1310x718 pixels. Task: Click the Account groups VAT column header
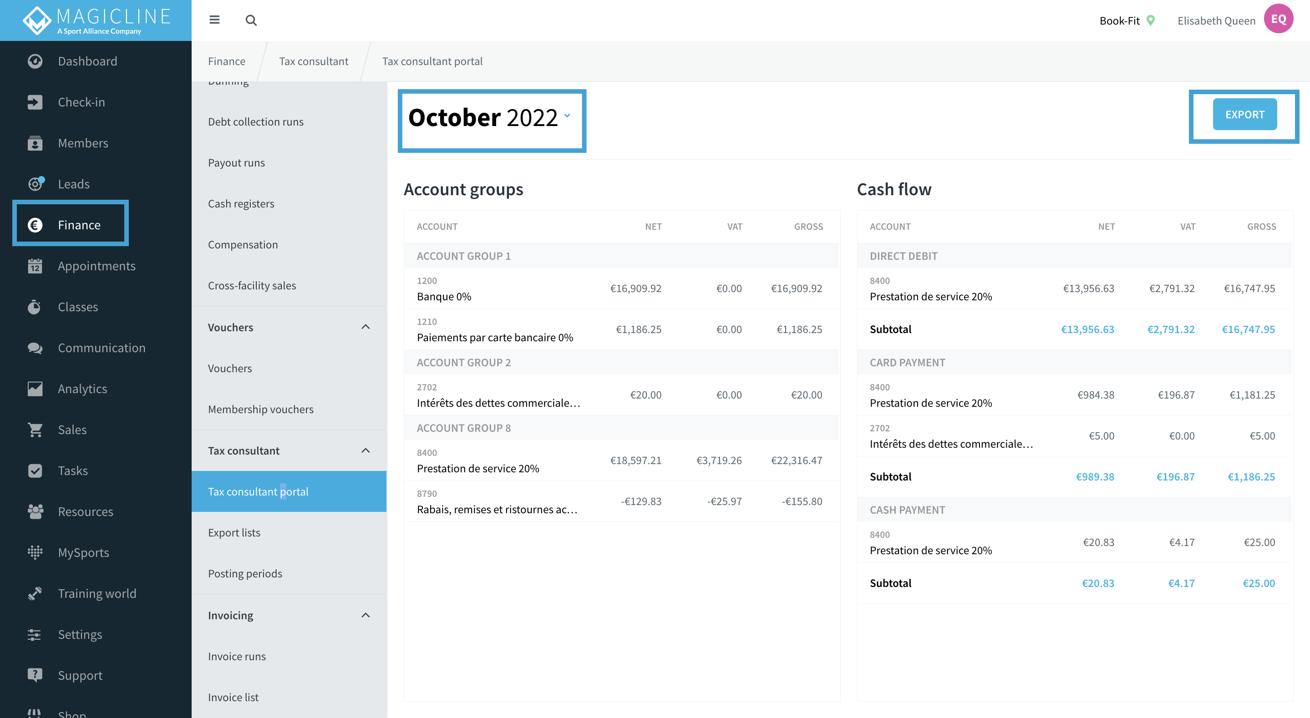tap(734, 227)
